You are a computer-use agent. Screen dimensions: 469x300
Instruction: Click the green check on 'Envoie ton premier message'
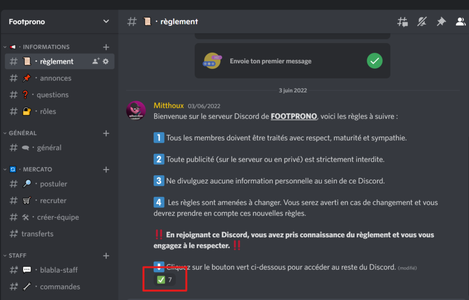pyautogui.click(x=374, y=61)
